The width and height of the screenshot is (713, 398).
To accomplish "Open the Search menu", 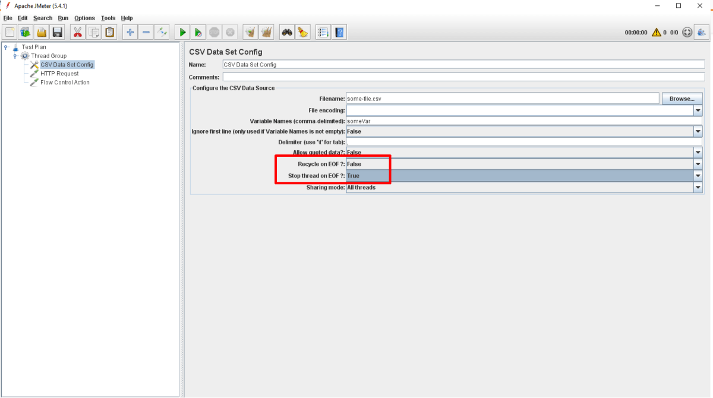I will pos(43,18).
